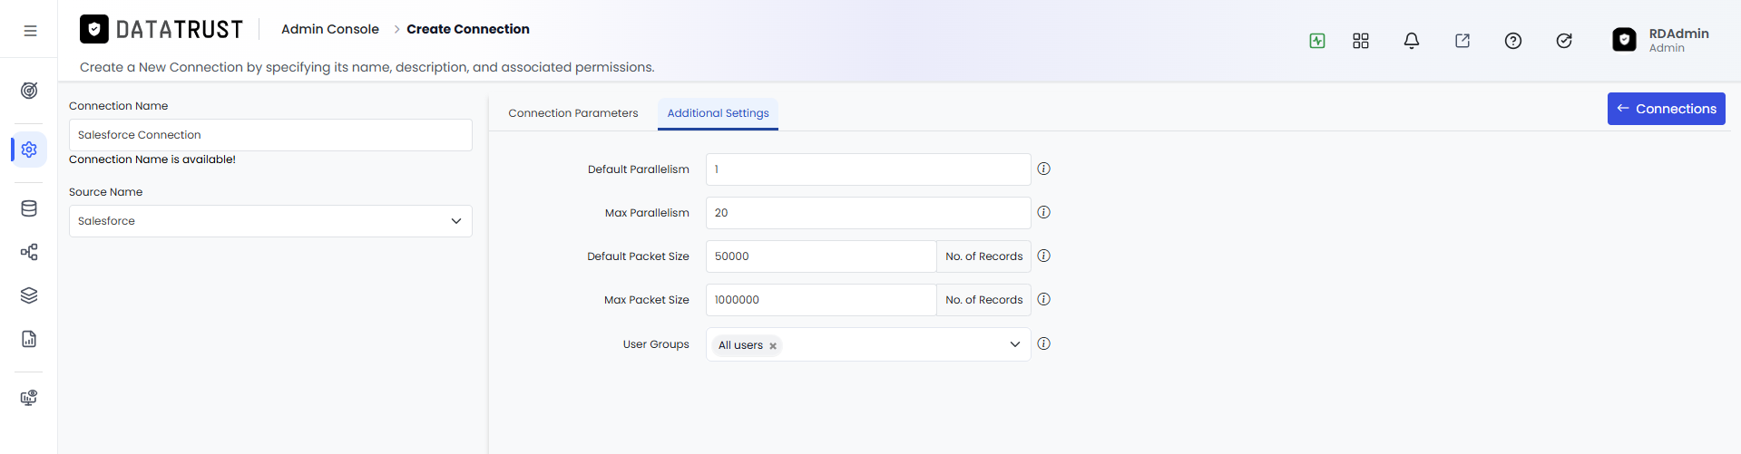The height and width of the screenshot is (454, 1741).
Task: Expand the User Groups dropdown arrow
Action: point(1015,344)
